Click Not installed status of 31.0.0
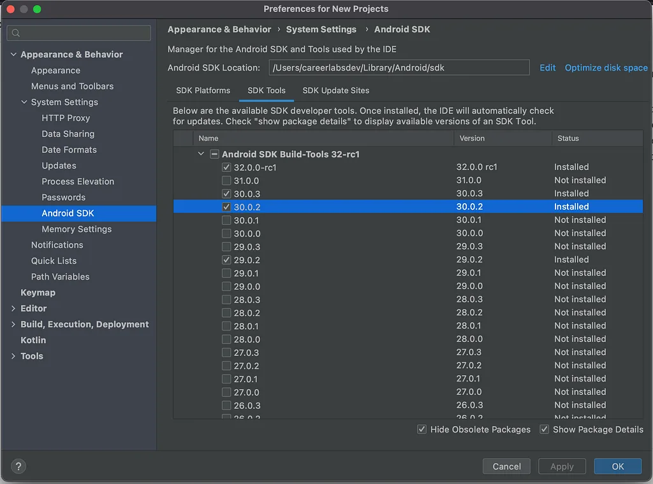This screenshot has height=484, width=653. (x=580, y=180)
